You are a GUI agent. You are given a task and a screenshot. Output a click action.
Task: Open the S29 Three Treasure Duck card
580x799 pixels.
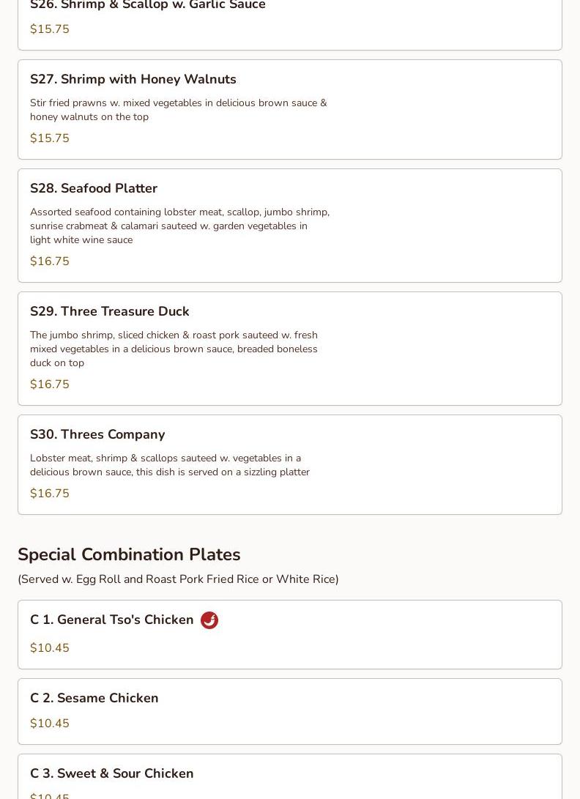289,349
